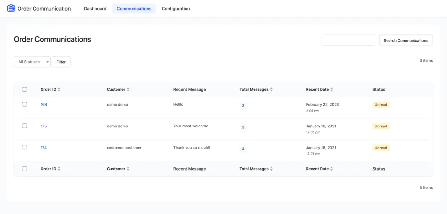Sort the table by Total Messages
The width and height of the screenshot is (447, 214).
coord(271,89)
